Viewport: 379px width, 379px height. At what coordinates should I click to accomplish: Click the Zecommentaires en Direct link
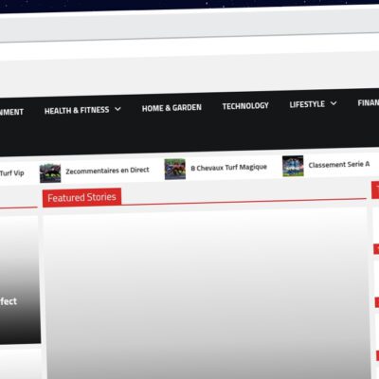click(107, 171)
